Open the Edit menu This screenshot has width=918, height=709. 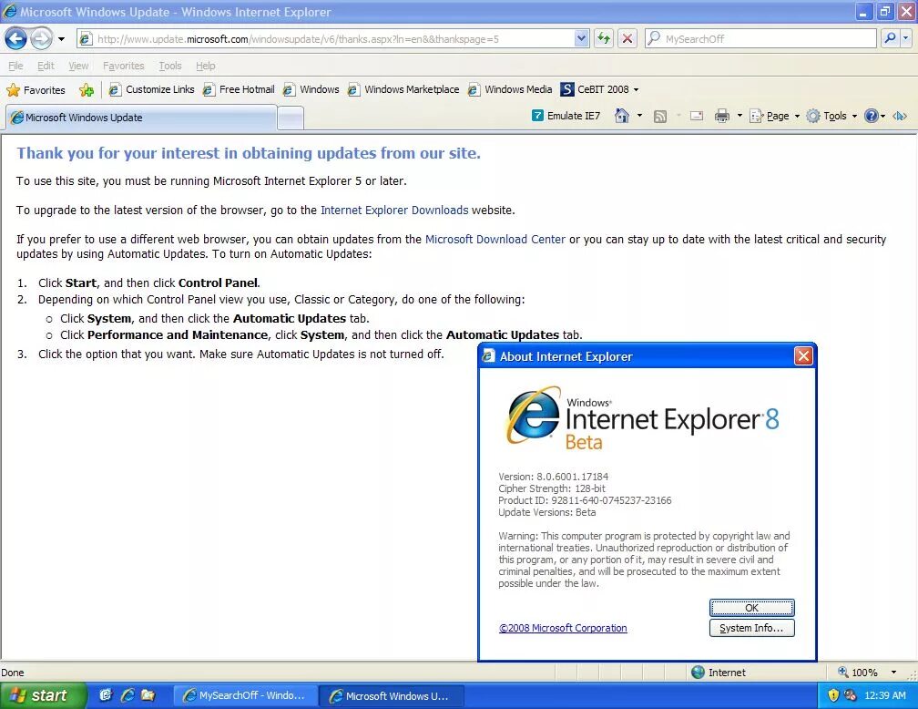coord(46,66)
